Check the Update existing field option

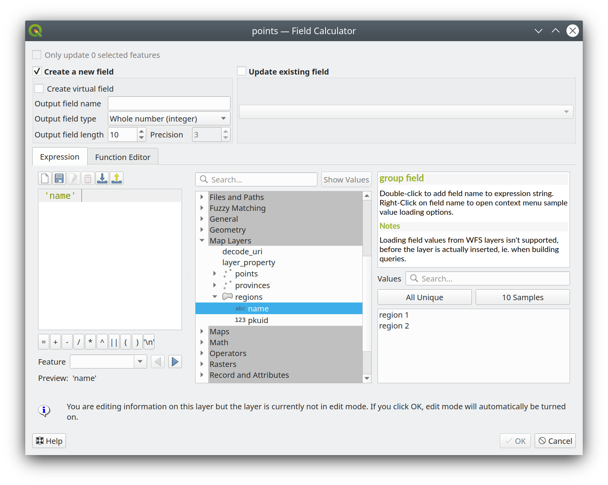pos(242,71)
